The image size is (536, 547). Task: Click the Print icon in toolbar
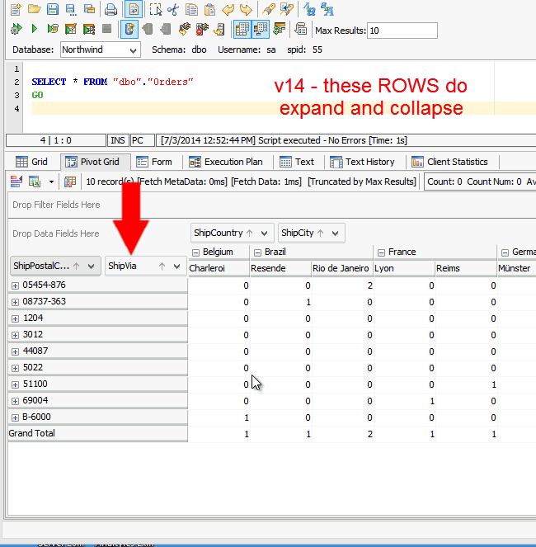pos(111,10)
